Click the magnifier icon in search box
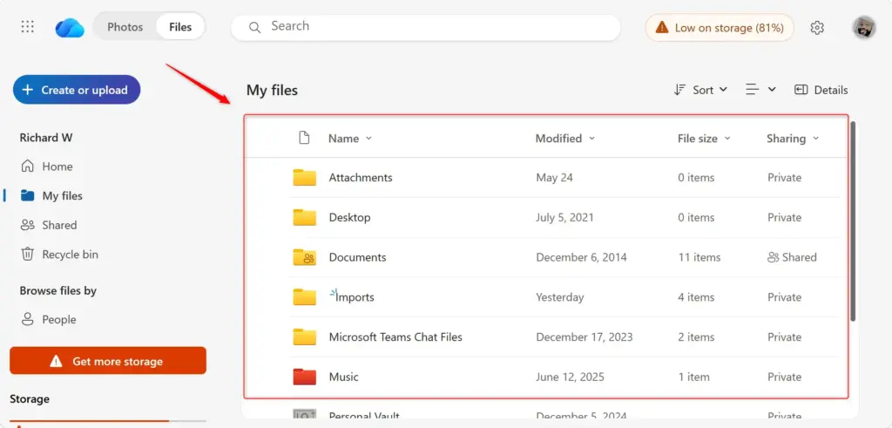892x428 pixels. (x=254, y=27)
